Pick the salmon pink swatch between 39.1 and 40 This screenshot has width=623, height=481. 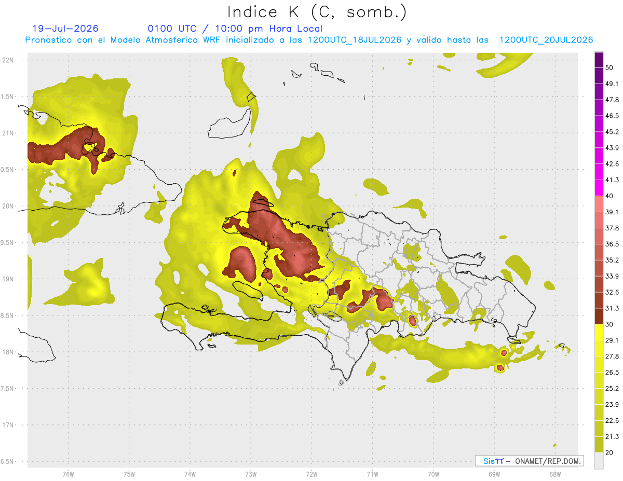(x=599, y=204)
